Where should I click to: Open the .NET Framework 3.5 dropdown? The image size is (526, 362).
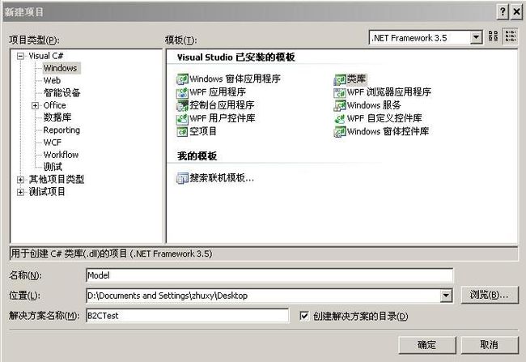coord(476,37)
